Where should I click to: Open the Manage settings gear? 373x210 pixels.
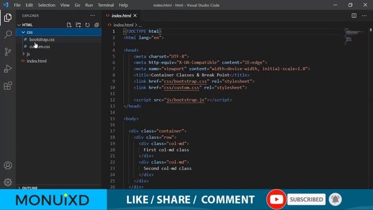(8, 182)
